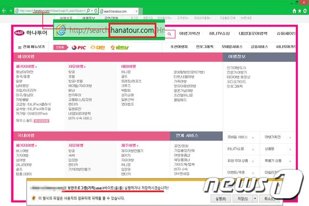The image size is (309, 206).
Task: Refresh the page with the reload icon
Action: pos(96,10)
